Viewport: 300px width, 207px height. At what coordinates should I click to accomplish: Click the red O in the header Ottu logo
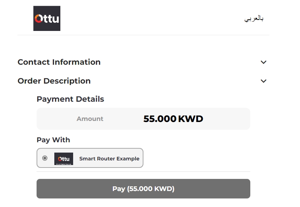click(x=39, y=18)
